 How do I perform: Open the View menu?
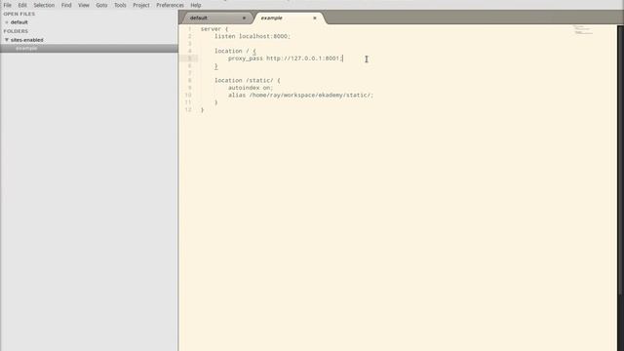click(x=84, y=5)
